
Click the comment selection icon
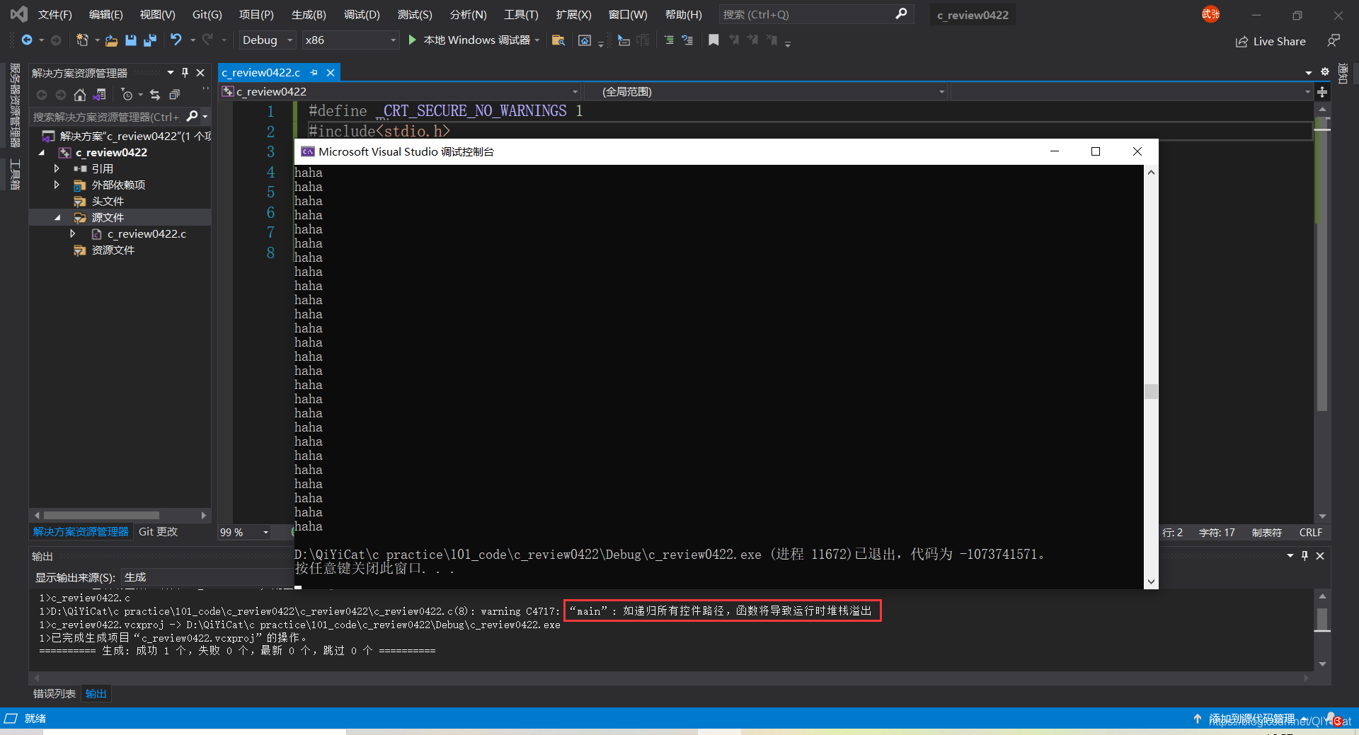(669, 40)
